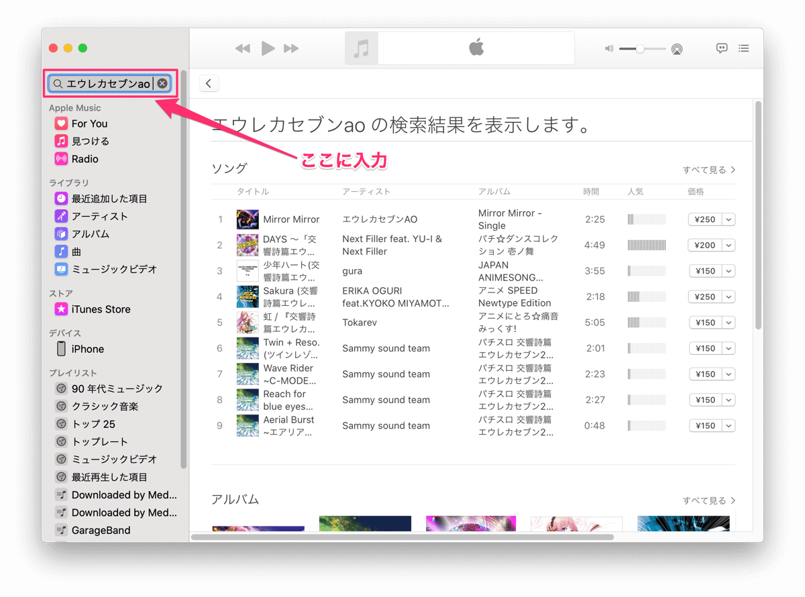Click the rewind playback button
Image resolution: width=805 pixels, height=597 pixels.
coord(243,48)
